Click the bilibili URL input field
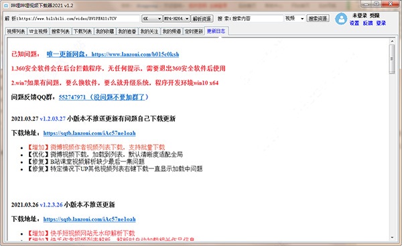This screenshot has width=402, height=246. (80, 19)
